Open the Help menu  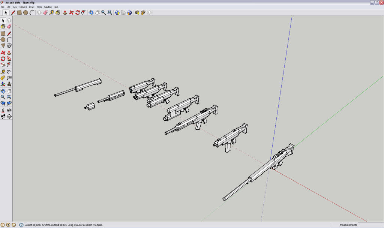coord(56,7)
